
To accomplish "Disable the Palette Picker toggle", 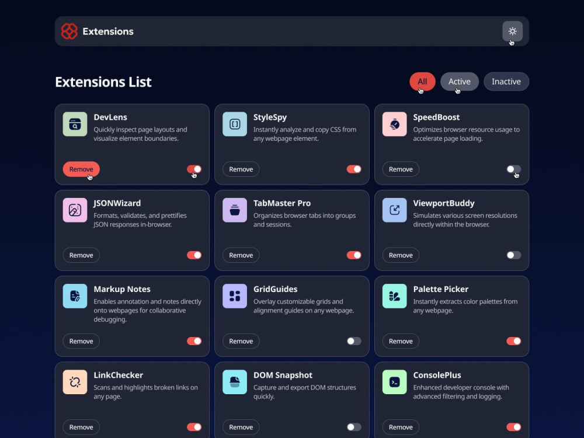I will [x=513, y=341].
